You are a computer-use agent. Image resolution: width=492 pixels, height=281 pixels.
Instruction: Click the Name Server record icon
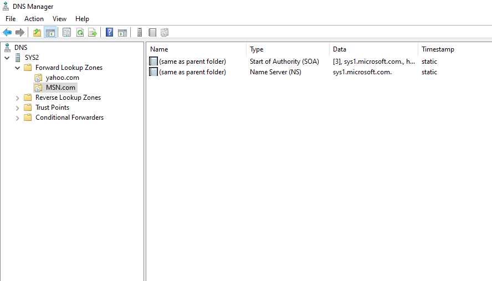[x=153, y=72]
